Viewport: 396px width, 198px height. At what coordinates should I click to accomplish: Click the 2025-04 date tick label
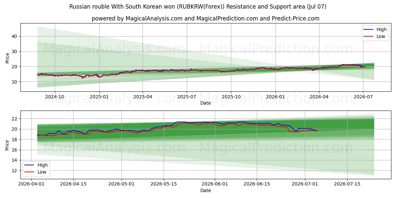[x=143, y=97]
